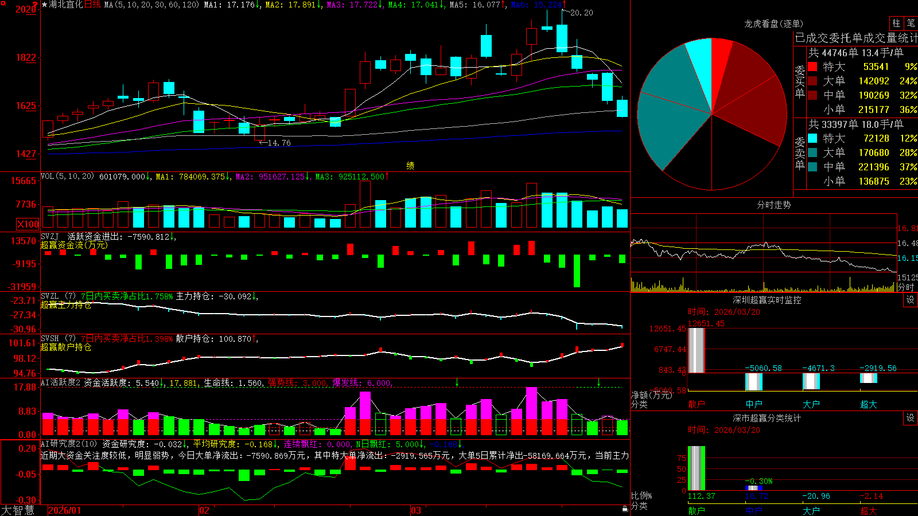Click the 112.37 散户 ratio value
The height and width of the screenshot is (516, 918).
702,496
